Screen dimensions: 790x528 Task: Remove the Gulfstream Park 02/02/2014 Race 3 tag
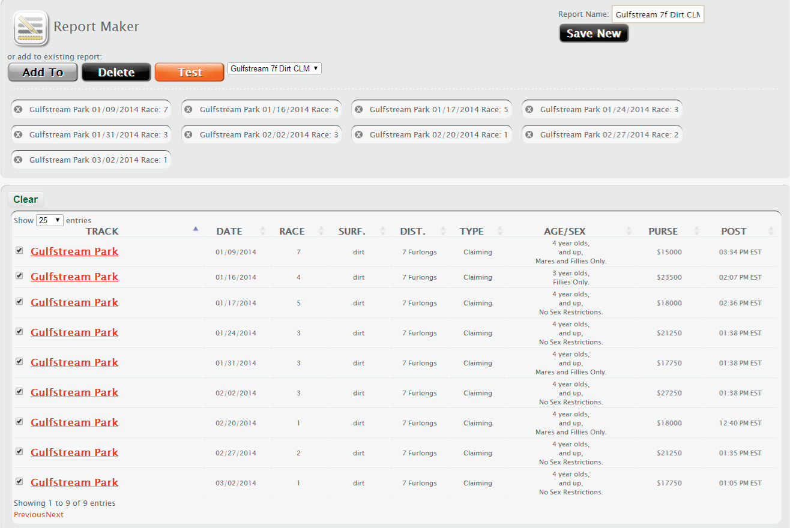(x=188, y=134)
